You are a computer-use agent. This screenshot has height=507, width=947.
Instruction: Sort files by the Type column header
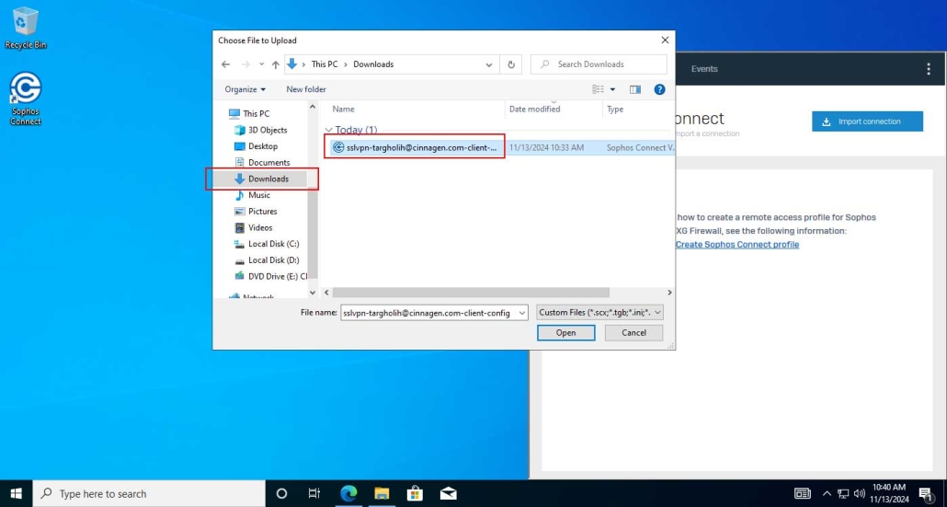[x=615, y=109]
